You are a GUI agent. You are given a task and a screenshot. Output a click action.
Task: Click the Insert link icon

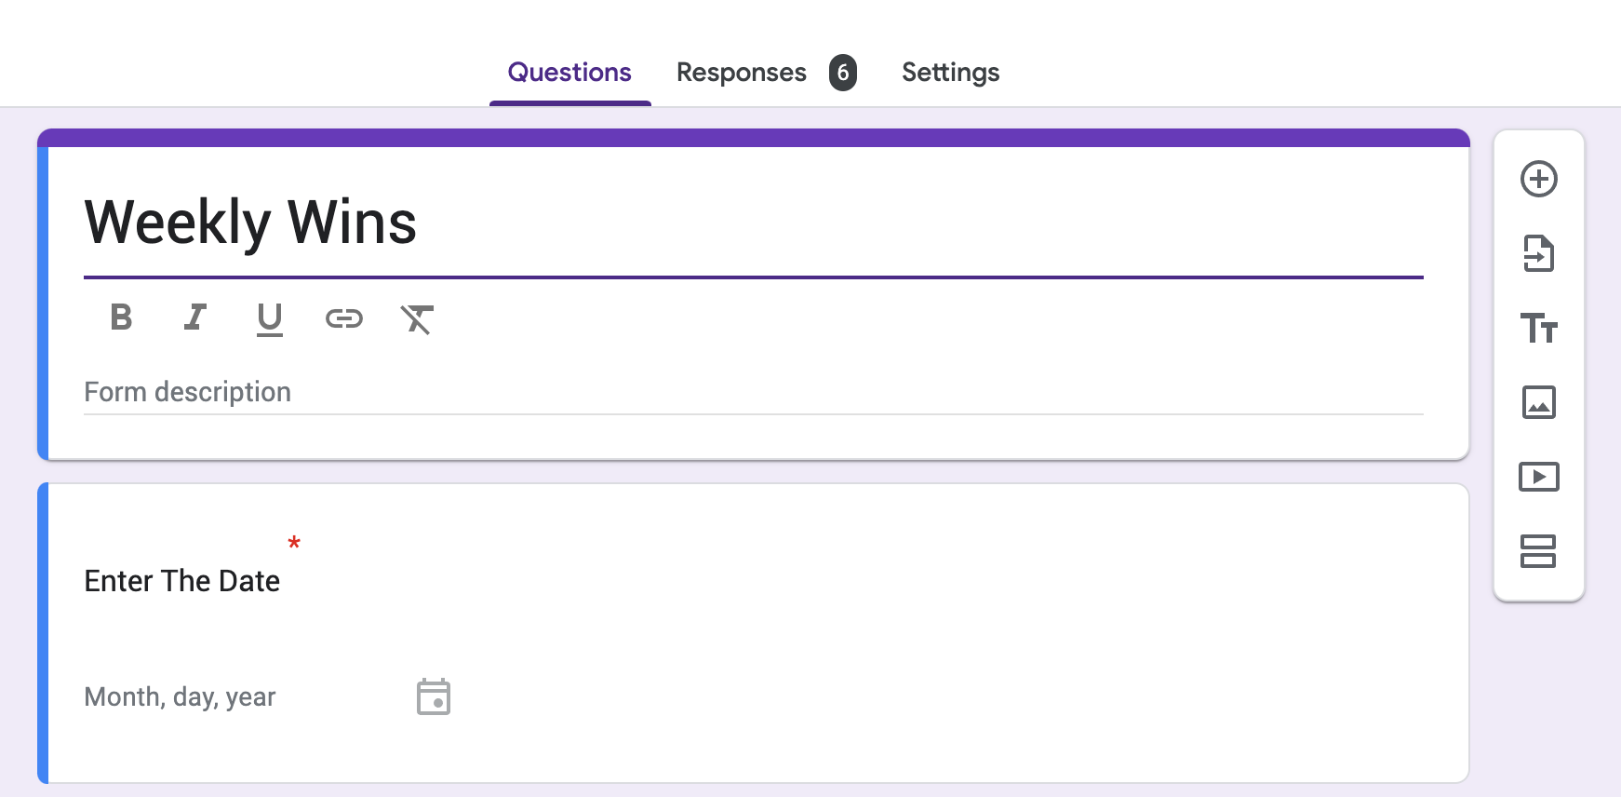[343, 319]
